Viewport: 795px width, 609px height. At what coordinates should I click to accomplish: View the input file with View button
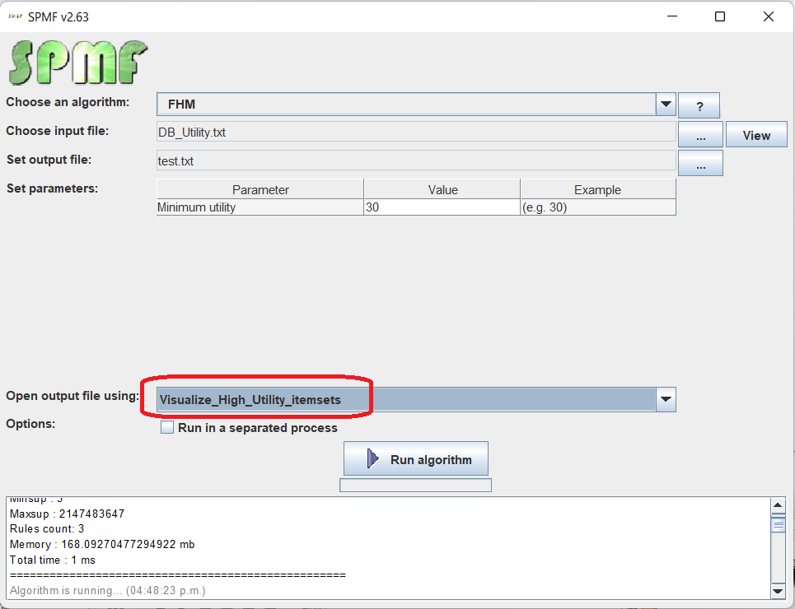point(755,135)
